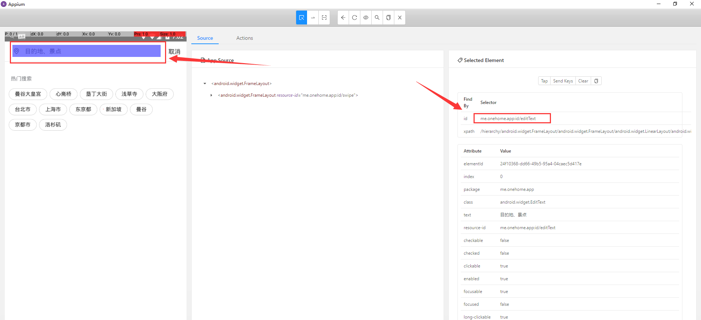701x320 pixels.
Task: Click package value me.onehome.app
Action: click(x=517, y=189)
